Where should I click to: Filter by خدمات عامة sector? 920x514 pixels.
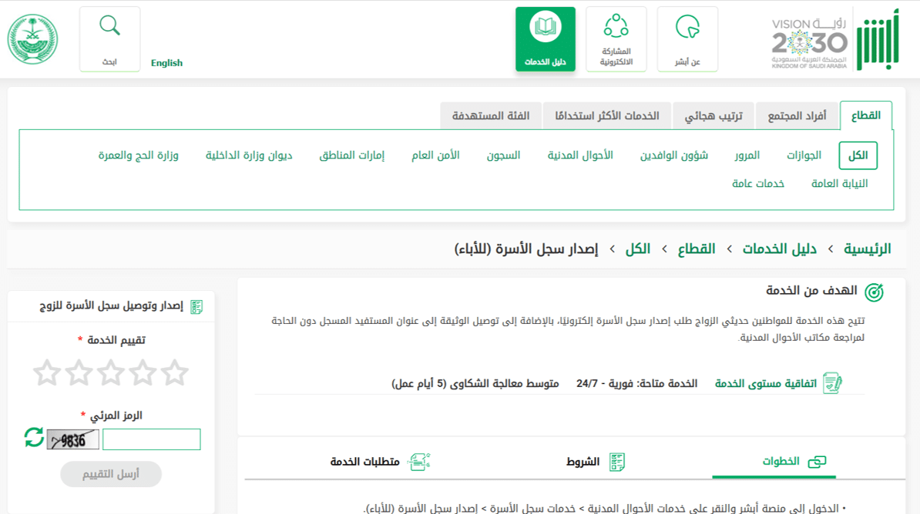pos(758,183)
